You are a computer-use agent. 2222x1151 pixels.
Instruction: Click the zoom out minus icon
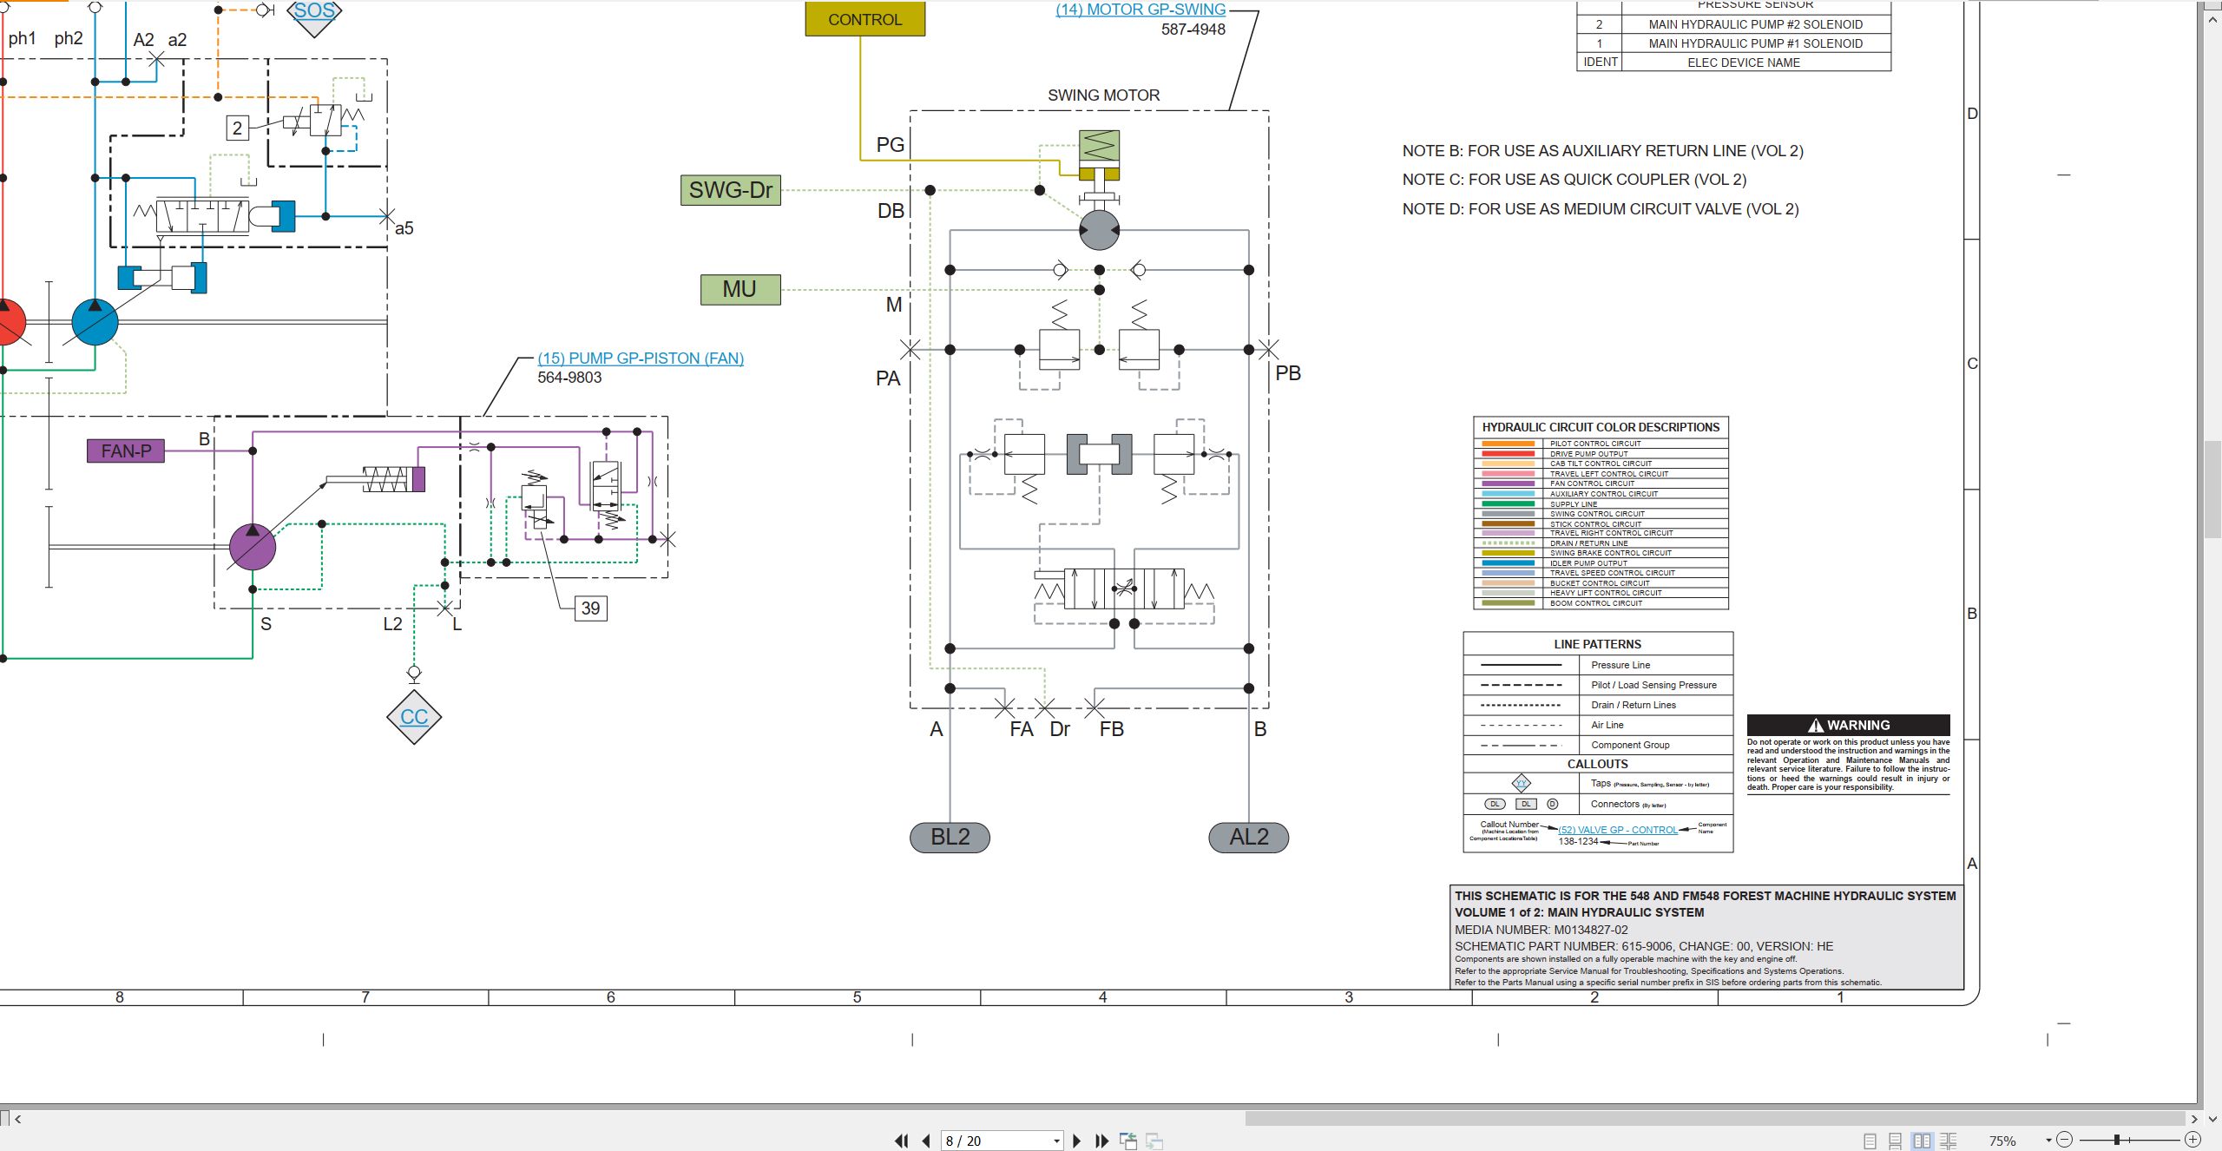[2065, 1140]
